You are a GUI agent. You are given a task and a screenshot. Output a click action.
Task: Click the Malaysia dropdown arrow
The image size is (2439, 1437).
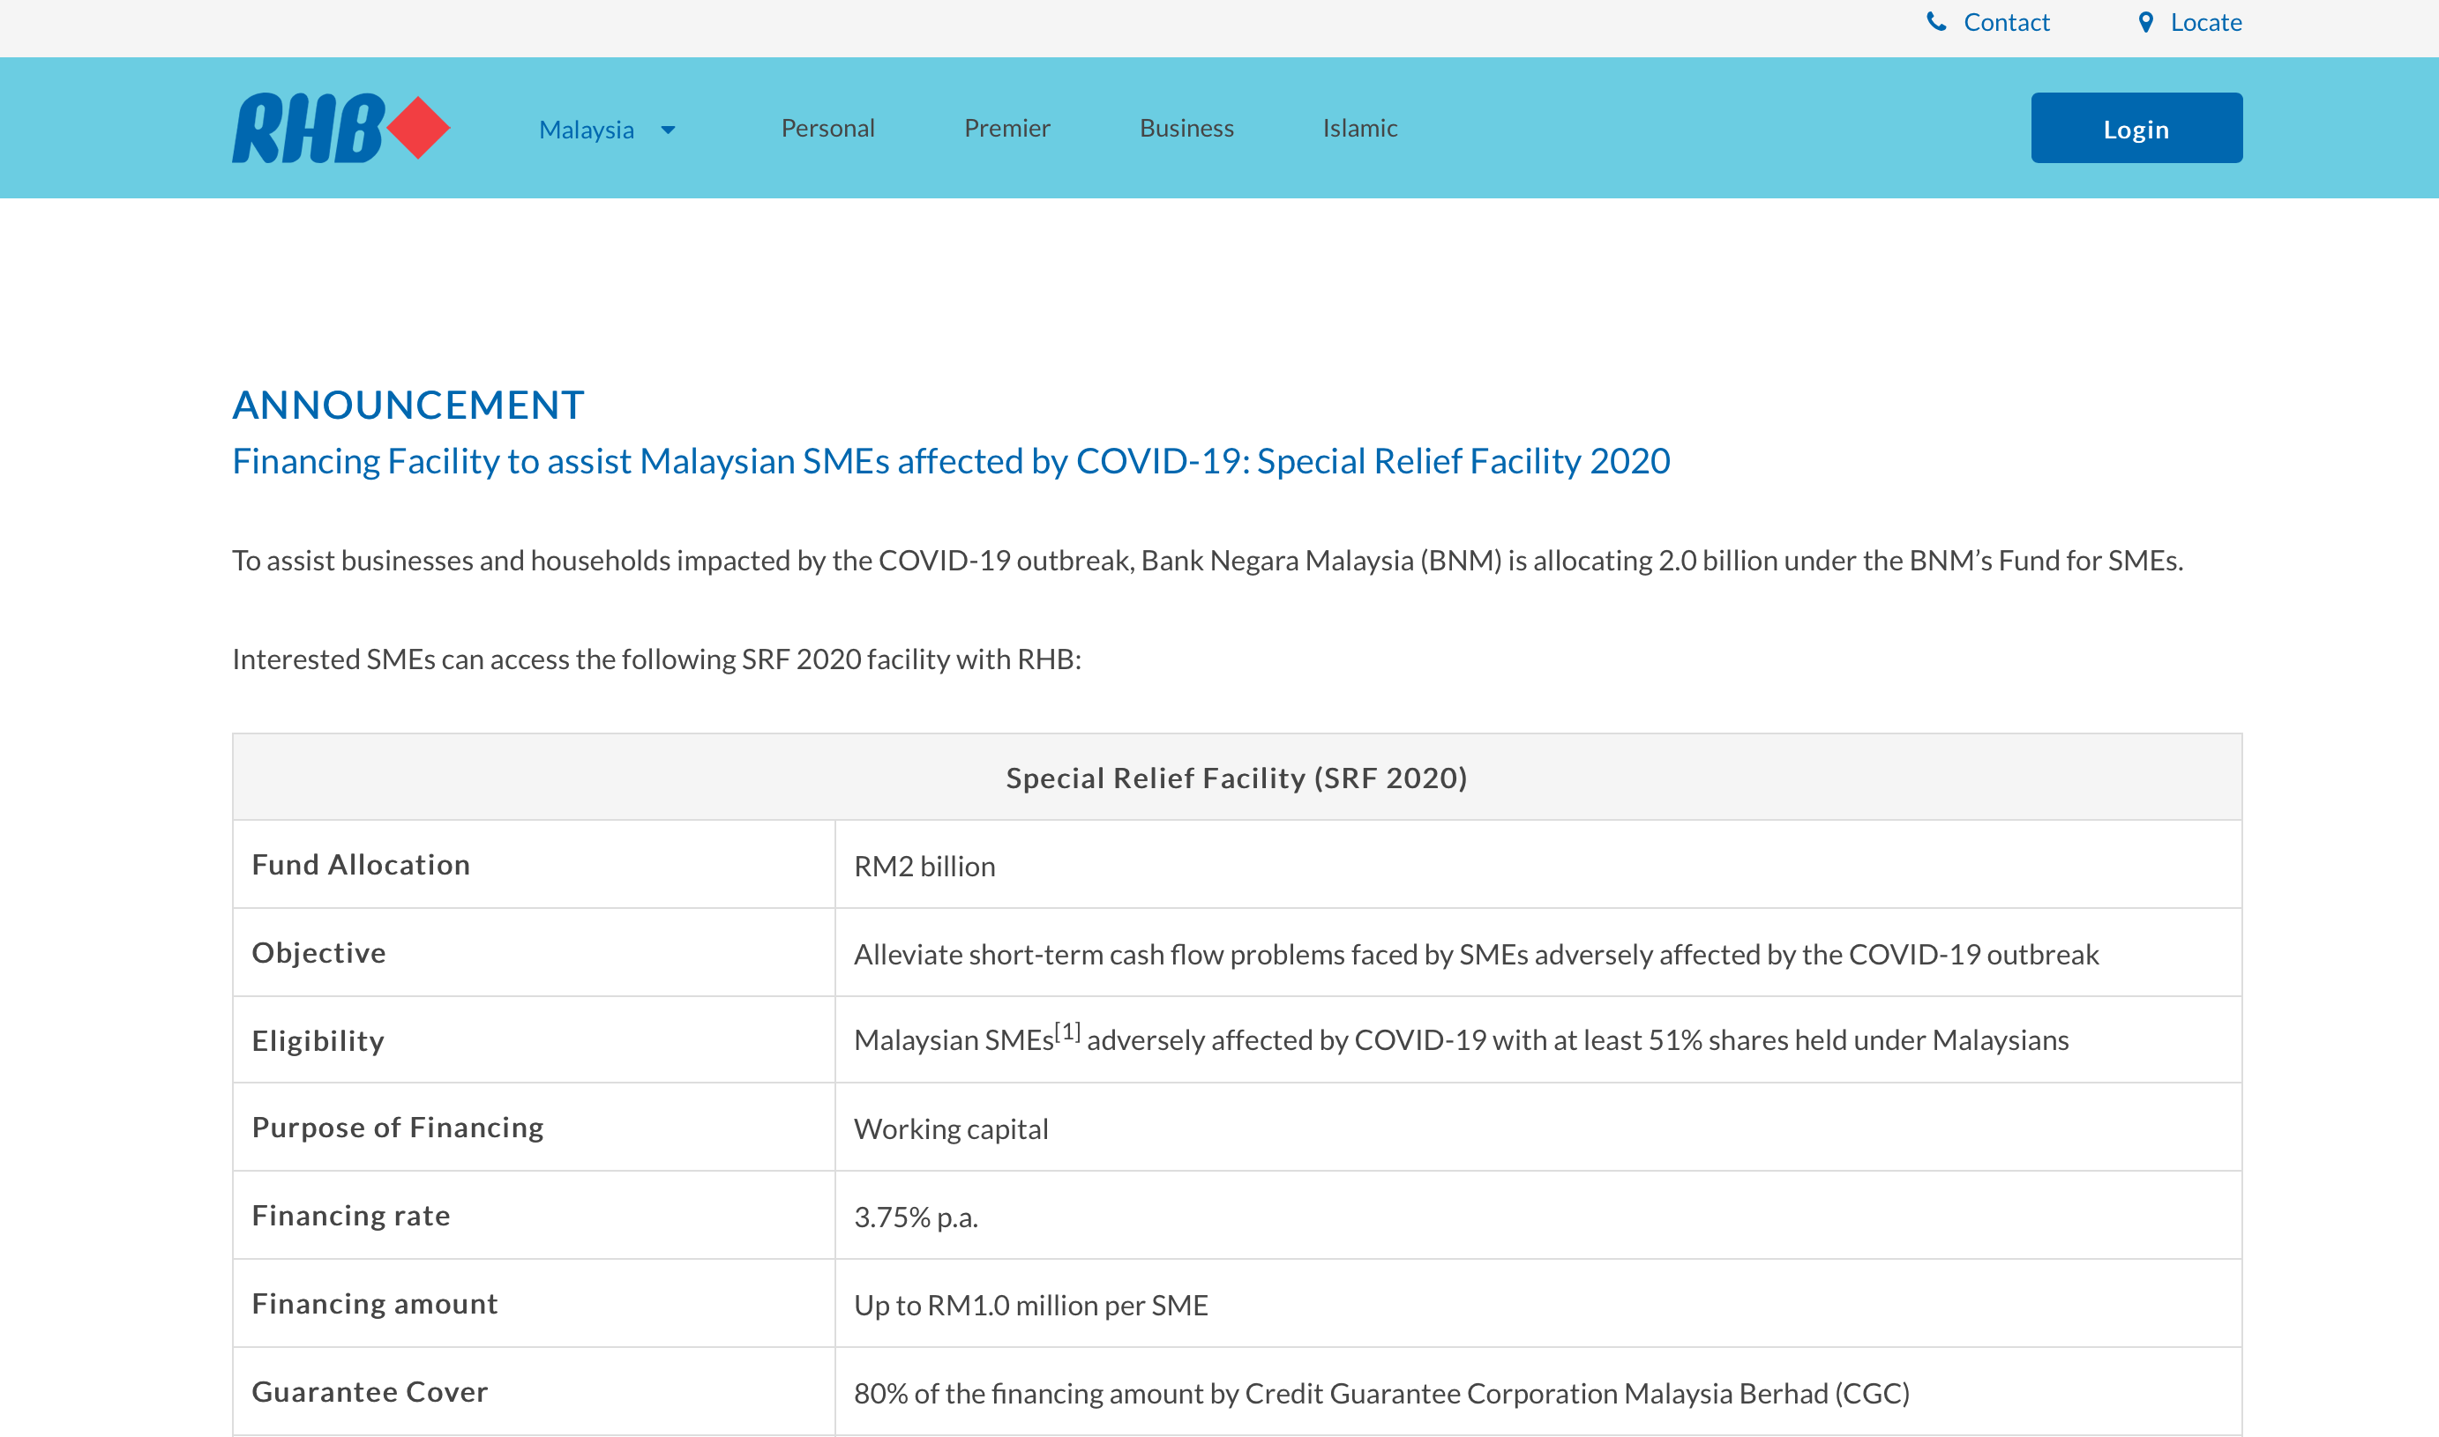click(x=668, y=130)
